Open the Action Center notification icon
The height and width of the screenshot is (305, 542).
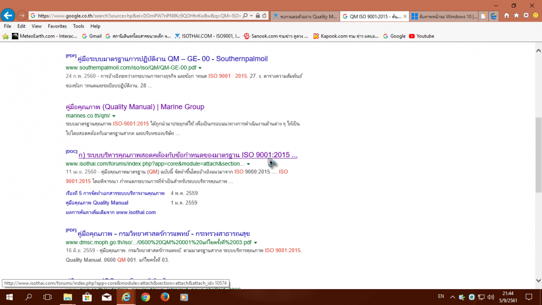[x=529, y=297]
